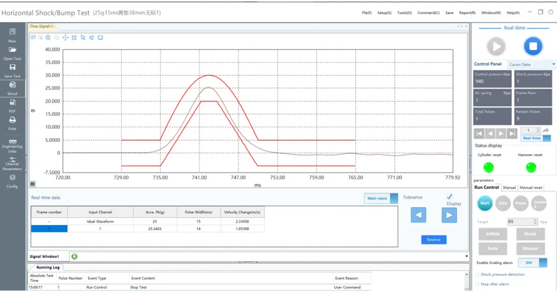This screenshot has height=293, width=557.
Task: Click the Save Test disk icon
Action: [12, 67]
